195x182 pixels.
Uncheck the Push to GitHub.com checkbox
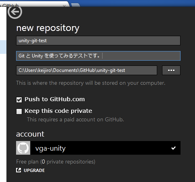[x=19, y=100]
